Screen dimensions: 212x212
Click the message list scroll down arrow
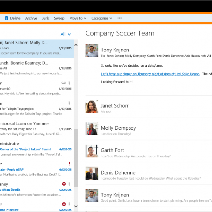click(76, 206)
